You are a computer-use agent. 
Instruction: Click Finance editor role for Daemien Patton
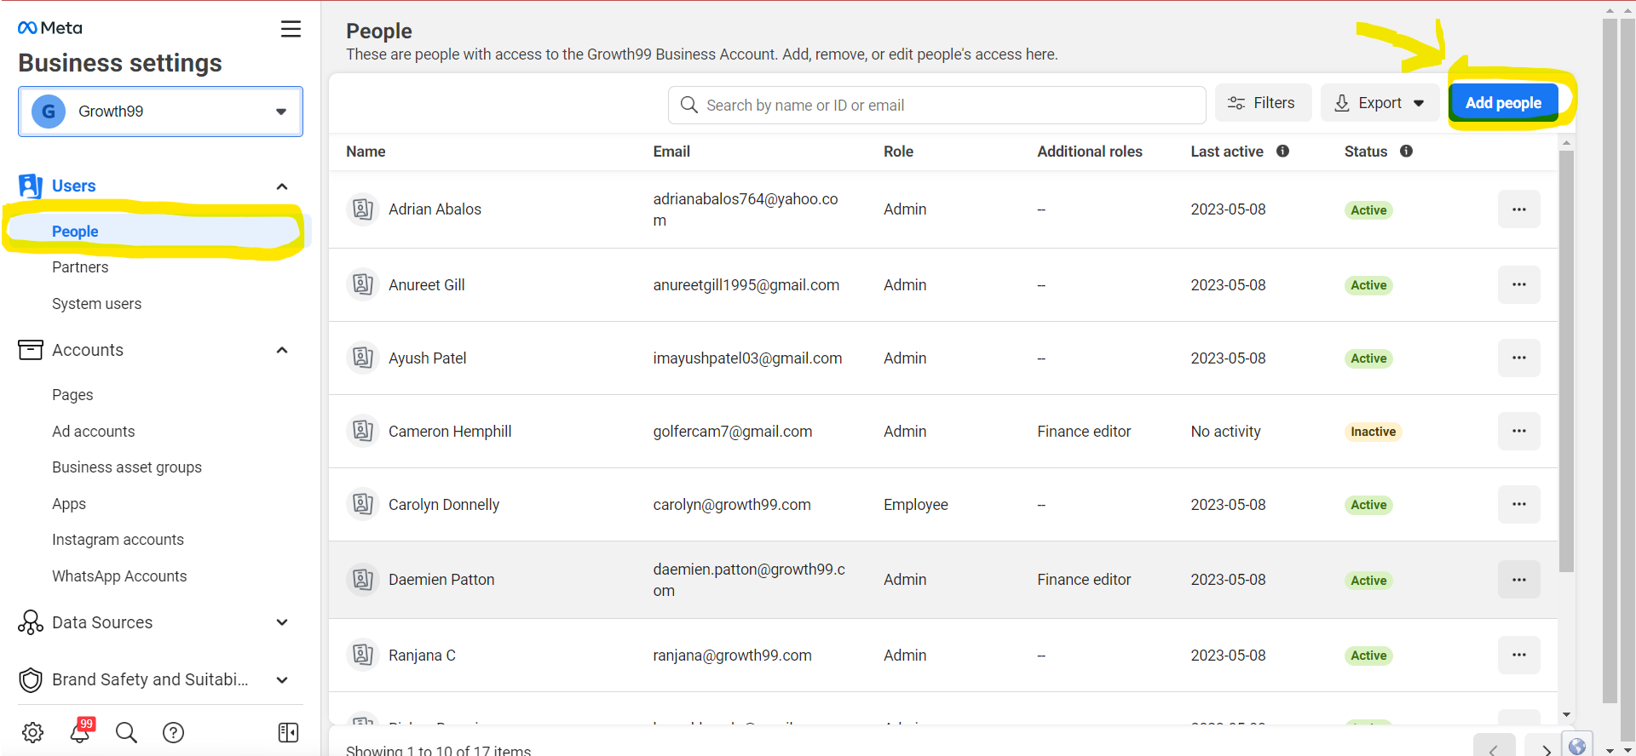1084,580
